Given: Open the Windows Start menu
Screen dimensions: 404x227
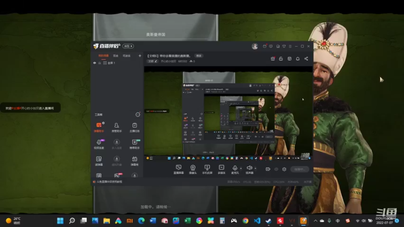Looking at the screenshot, I should [x=60, y=220].
